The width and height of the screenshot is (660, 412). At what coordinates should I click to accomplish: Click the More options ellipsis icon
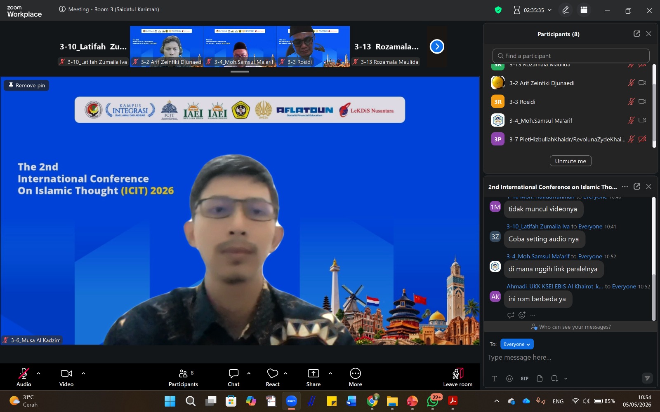pyautogui.click(x=355, y=373)
